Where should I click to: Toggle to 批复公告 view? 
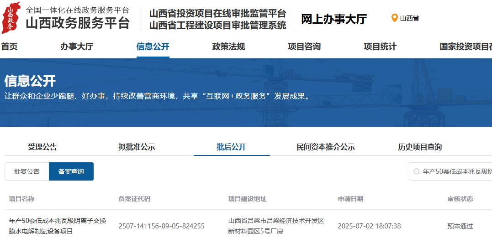coord(27,171)
